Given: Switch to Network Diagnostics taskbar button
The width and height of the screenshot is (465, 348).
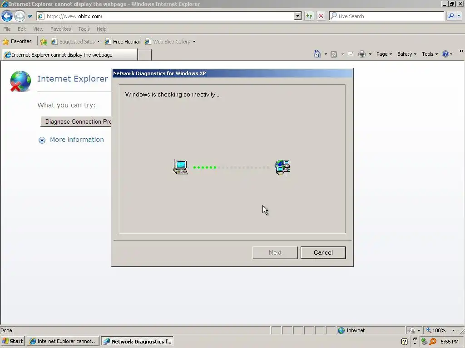Looking at the screenshot, I should click(x=137, y=342).
